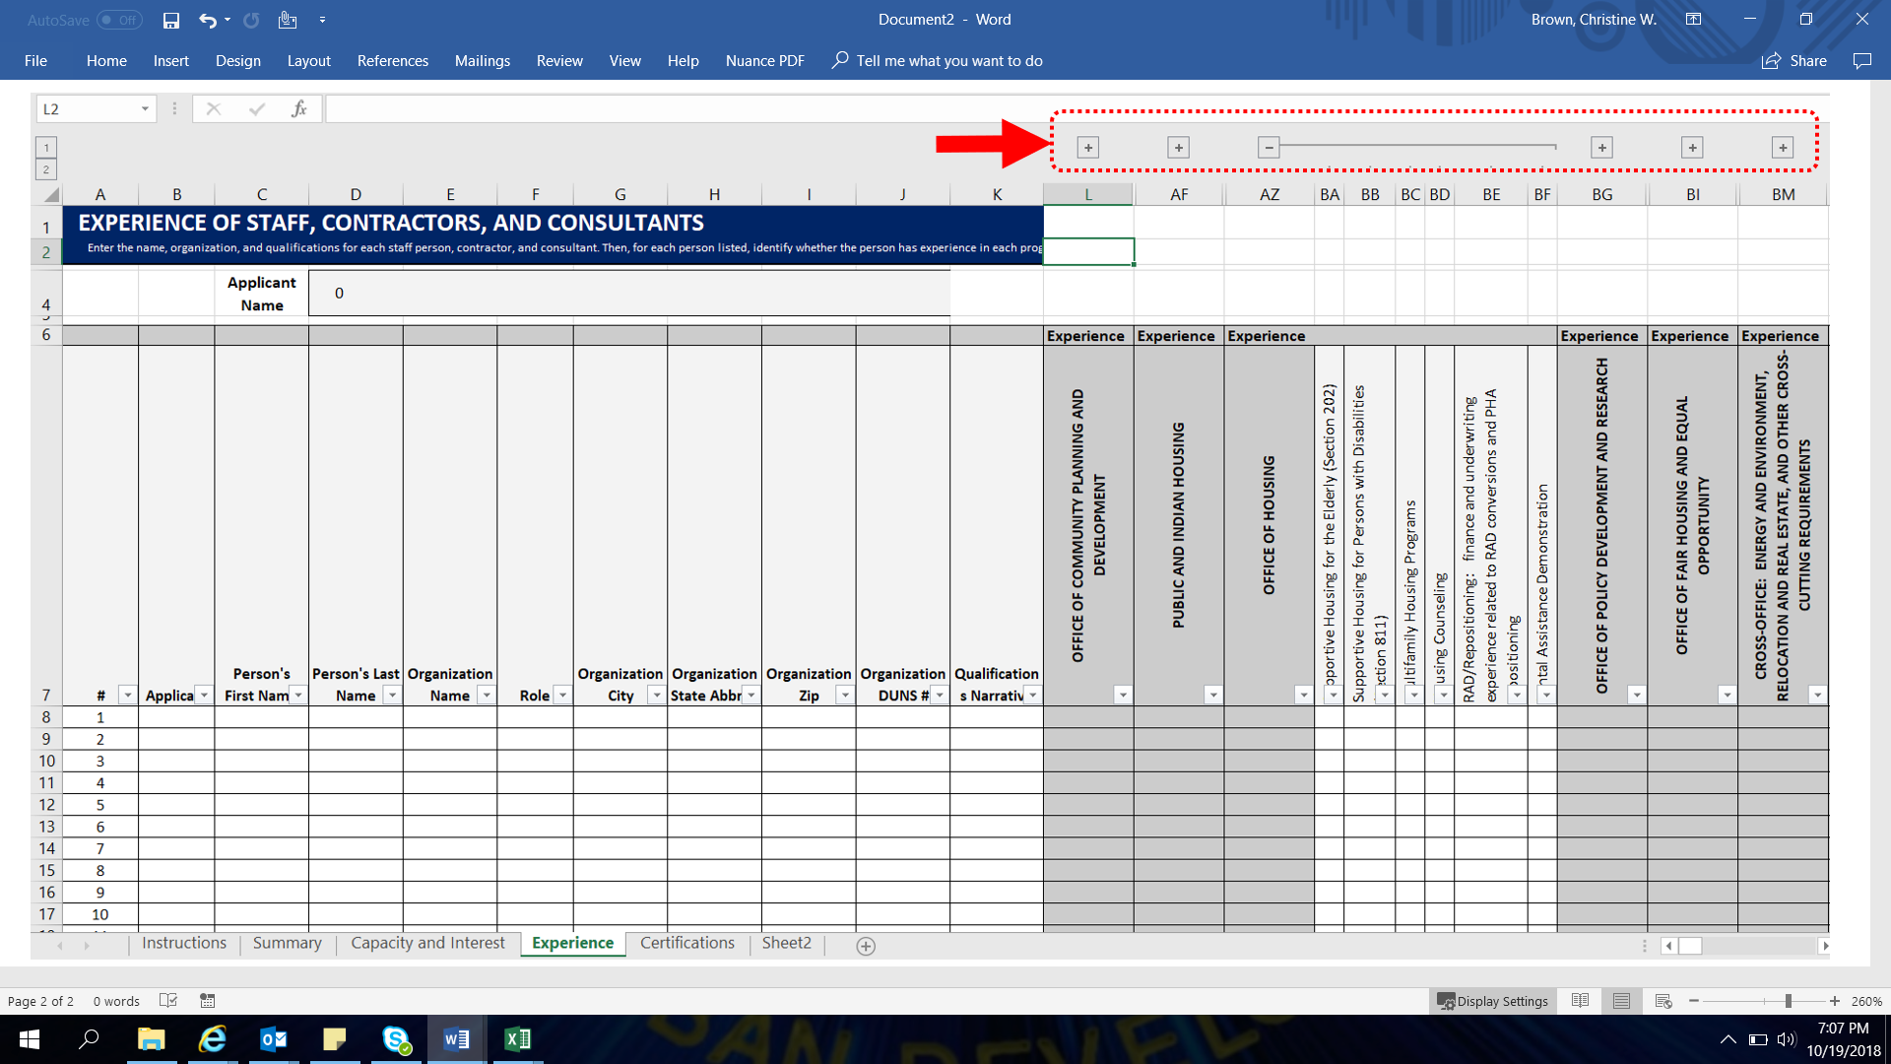This screenshot has width=1891, height=1064.
Task: Open the References ribbon tab
Action: point(392,61)
